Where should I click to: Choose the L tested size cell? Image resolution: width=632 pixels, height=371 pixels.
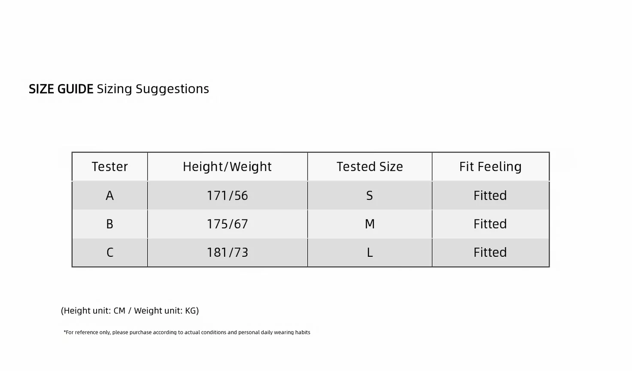click(x=370, y=252)
